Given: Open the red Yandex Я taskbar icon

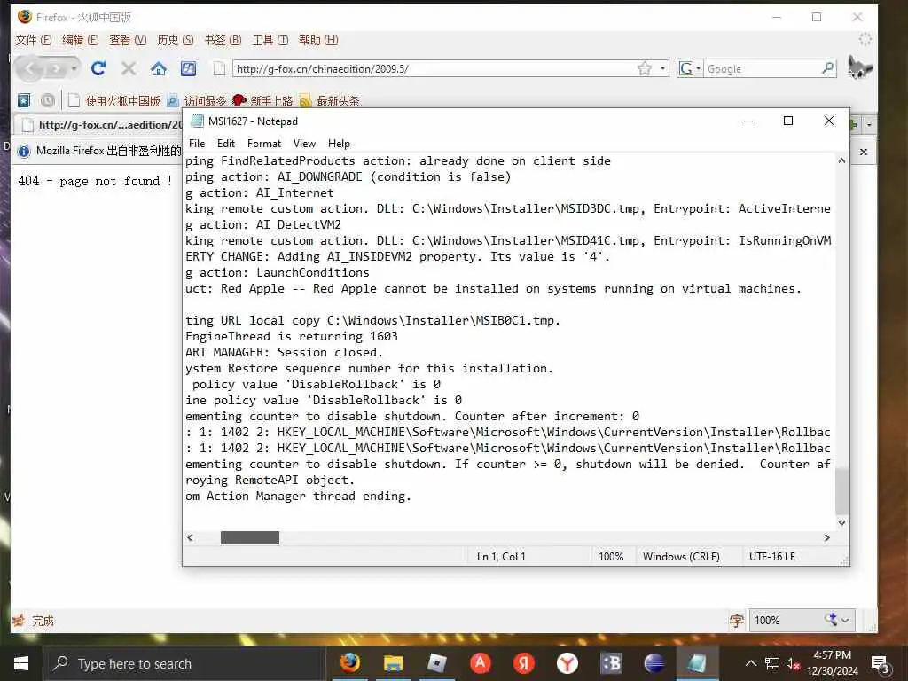Looking at the screenshot, I should click(523, 663).
